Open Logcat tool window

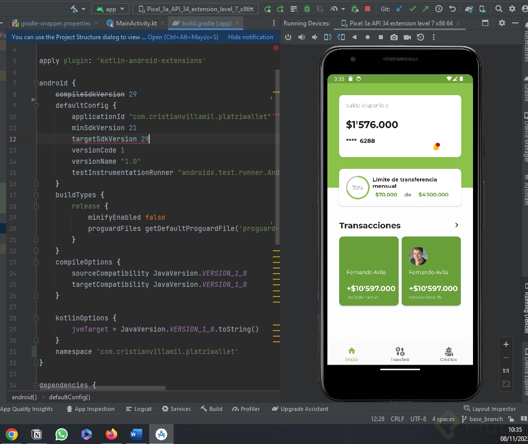138,409
